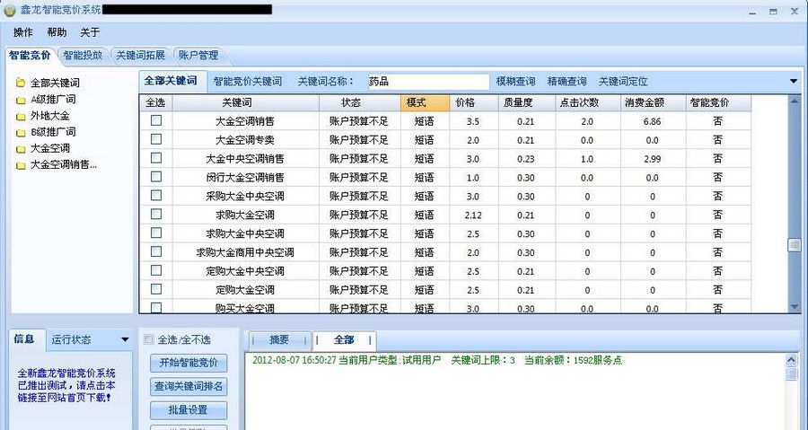
Task: Switch to the 账户管理 tab
Action: tap(198, 55)
